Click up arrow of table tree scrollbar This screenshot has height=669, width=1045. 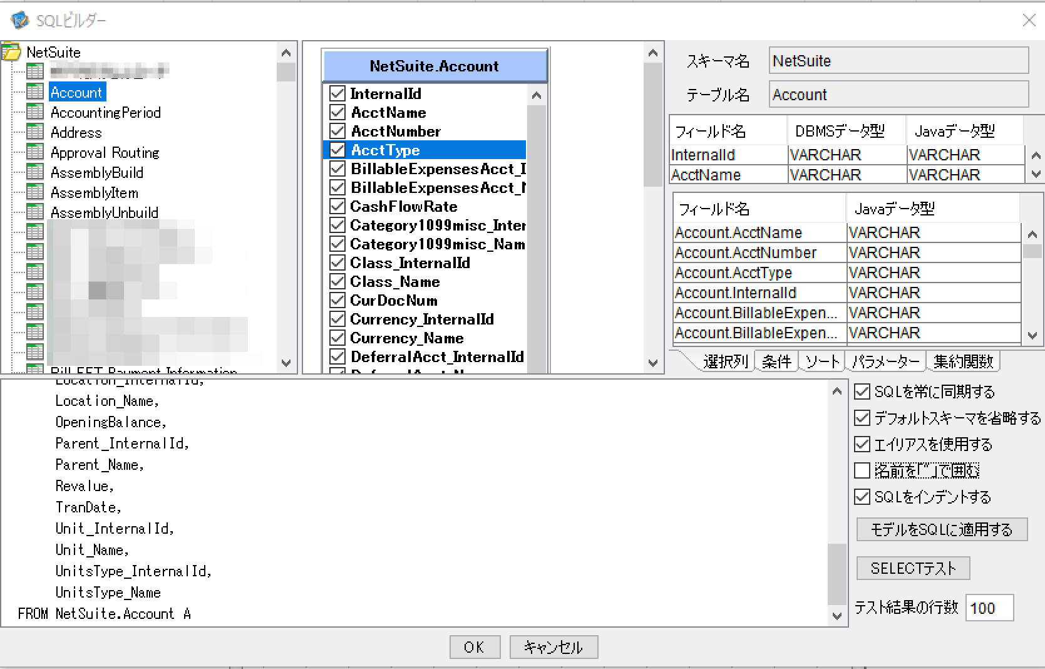(x=286, y=53)
